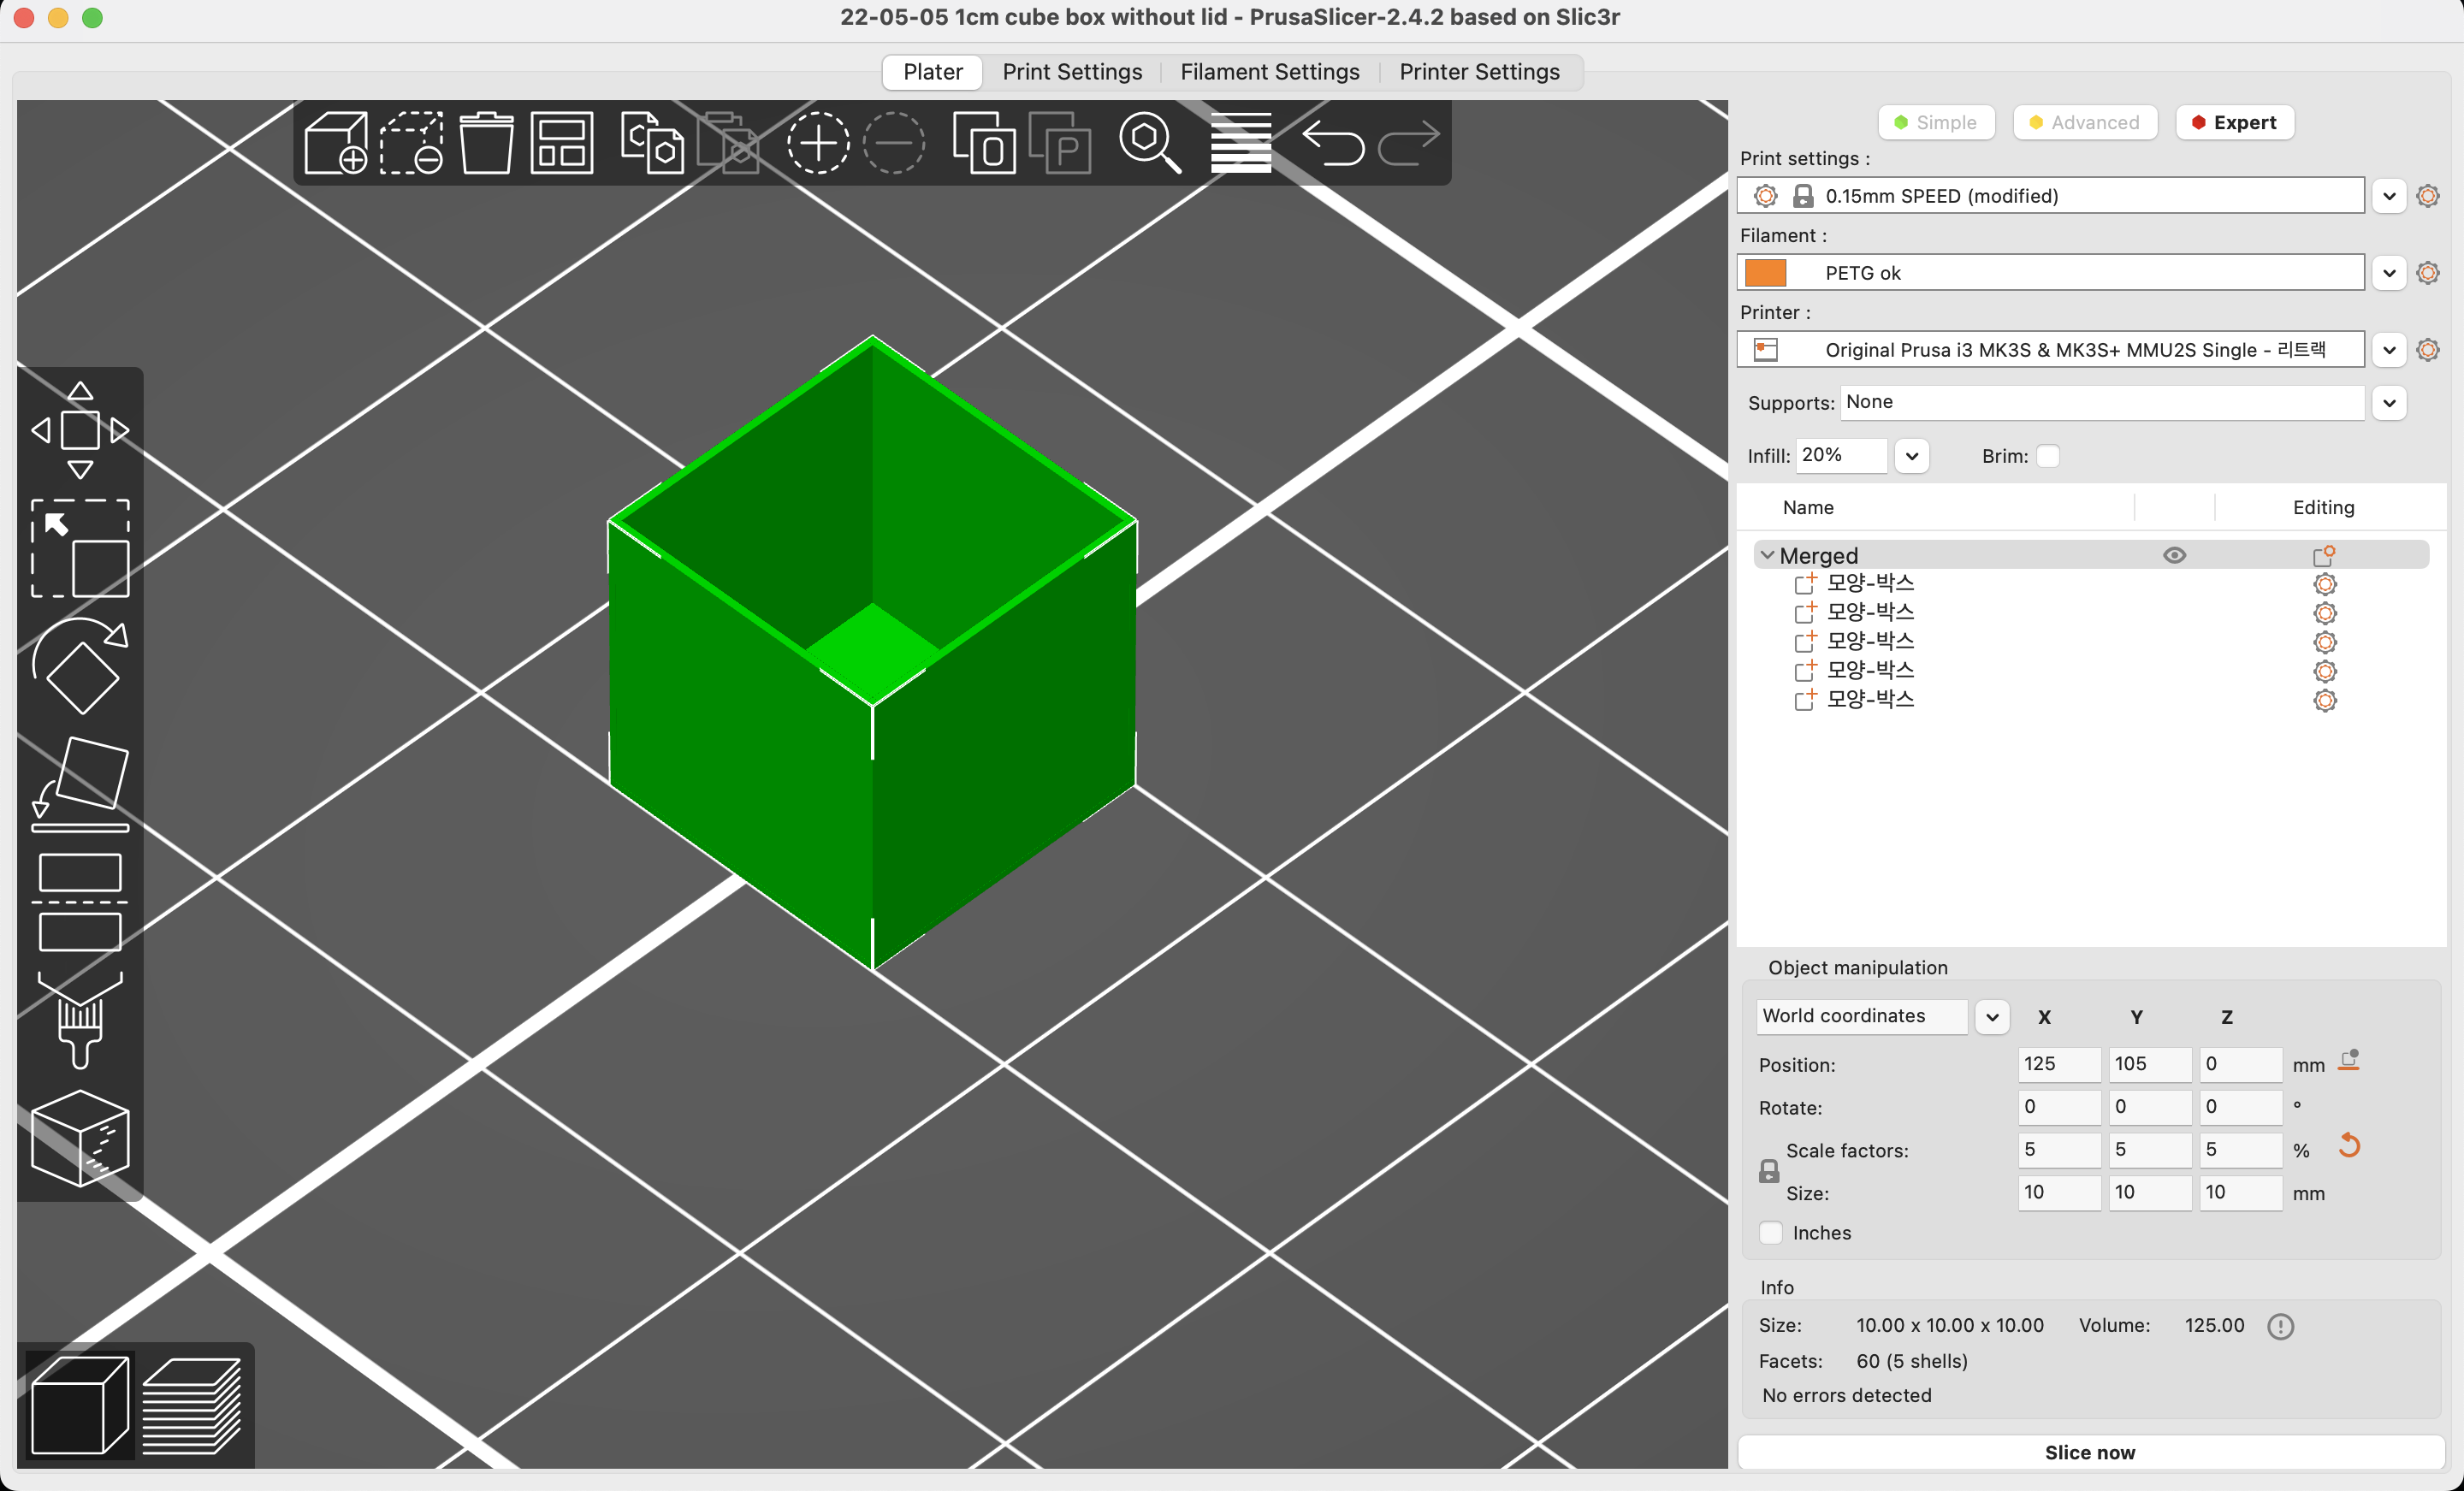Open the variable layer height tool
This screenshot has height=1491, width=2464.
(x=1241, y=143)
